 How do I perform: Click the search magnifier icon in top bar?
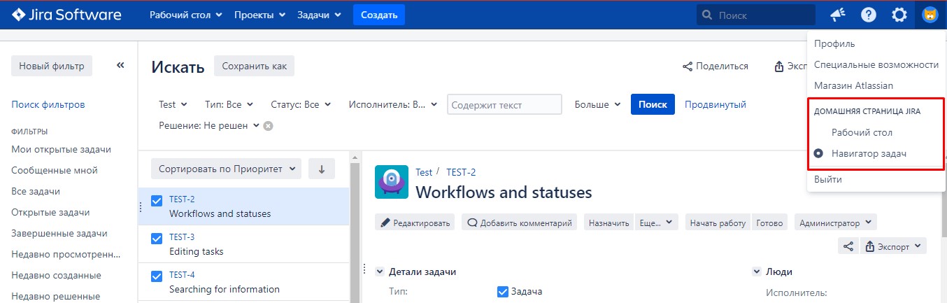(708, 15)
